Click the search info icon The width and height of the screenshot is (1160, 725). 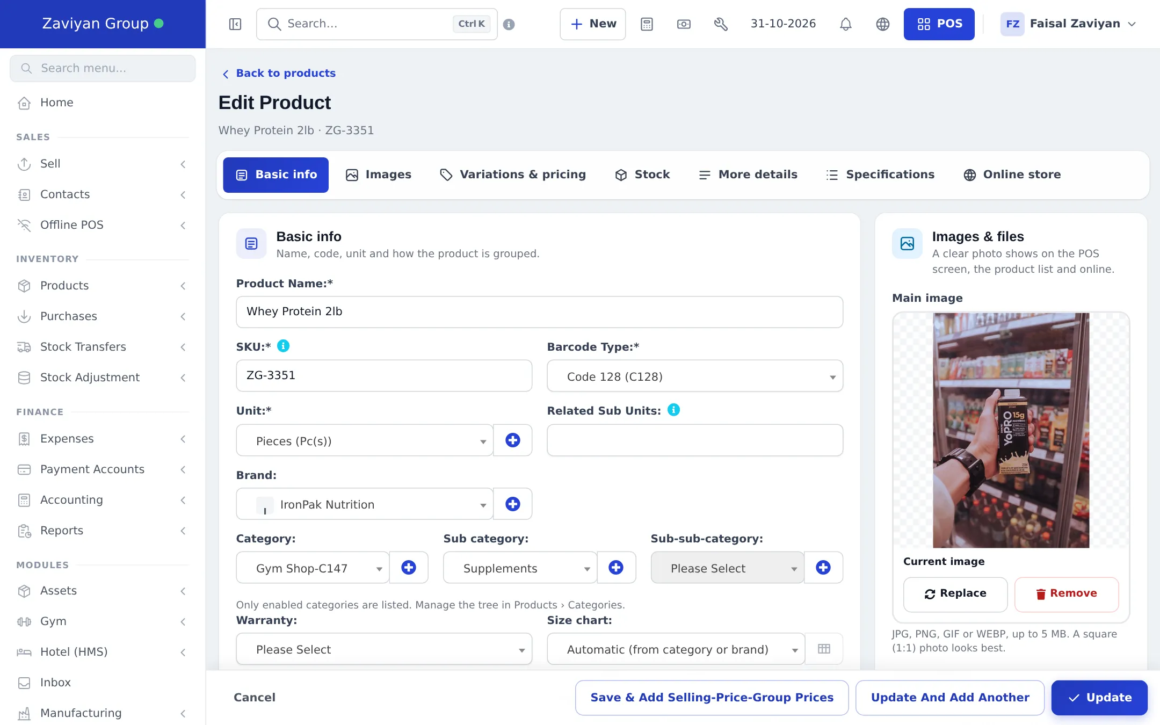[x=509, y=24]
